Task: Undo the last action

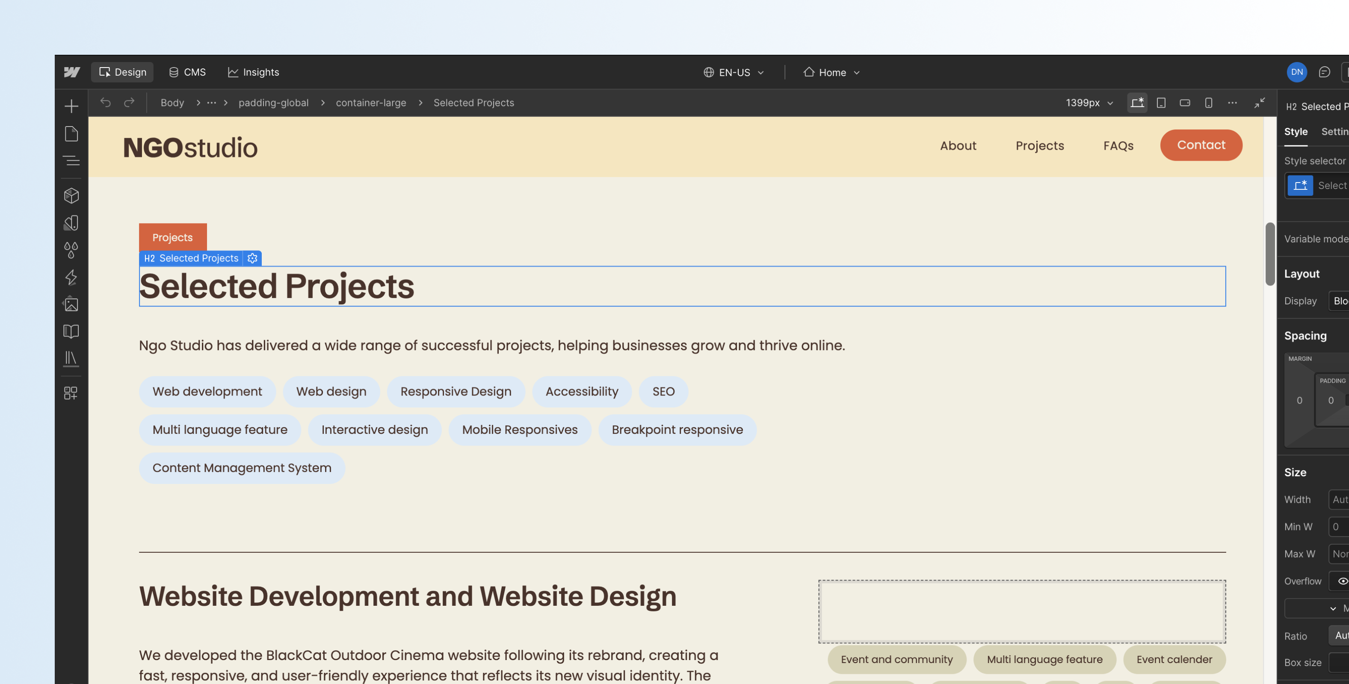Action: [x=106, y=103]
